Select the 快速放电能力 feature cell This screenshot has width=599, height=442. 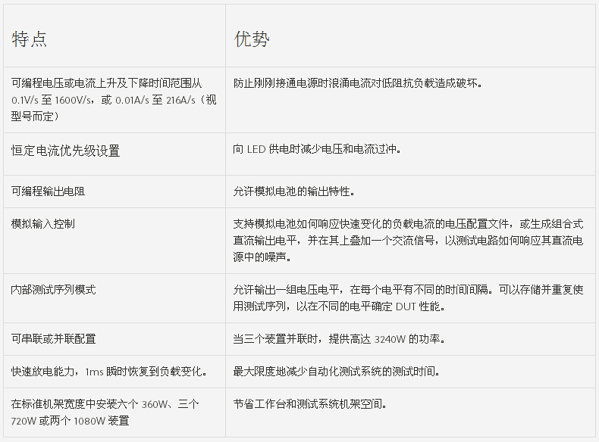pyautogui.click(x=109, y=372)
